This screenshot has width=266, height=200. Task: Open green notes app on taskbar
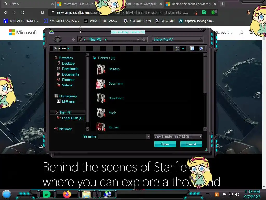(46, 194)
